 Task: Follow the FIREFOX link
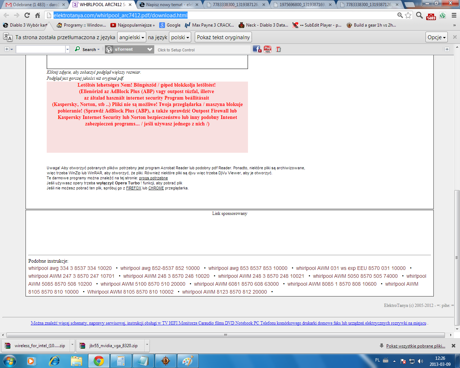click(134, 188)
